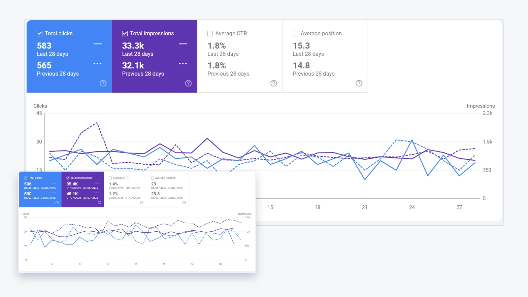528x297 pixels.
Task: Click day 28 on small chart x-axis
Action: (x=220, y=264)
